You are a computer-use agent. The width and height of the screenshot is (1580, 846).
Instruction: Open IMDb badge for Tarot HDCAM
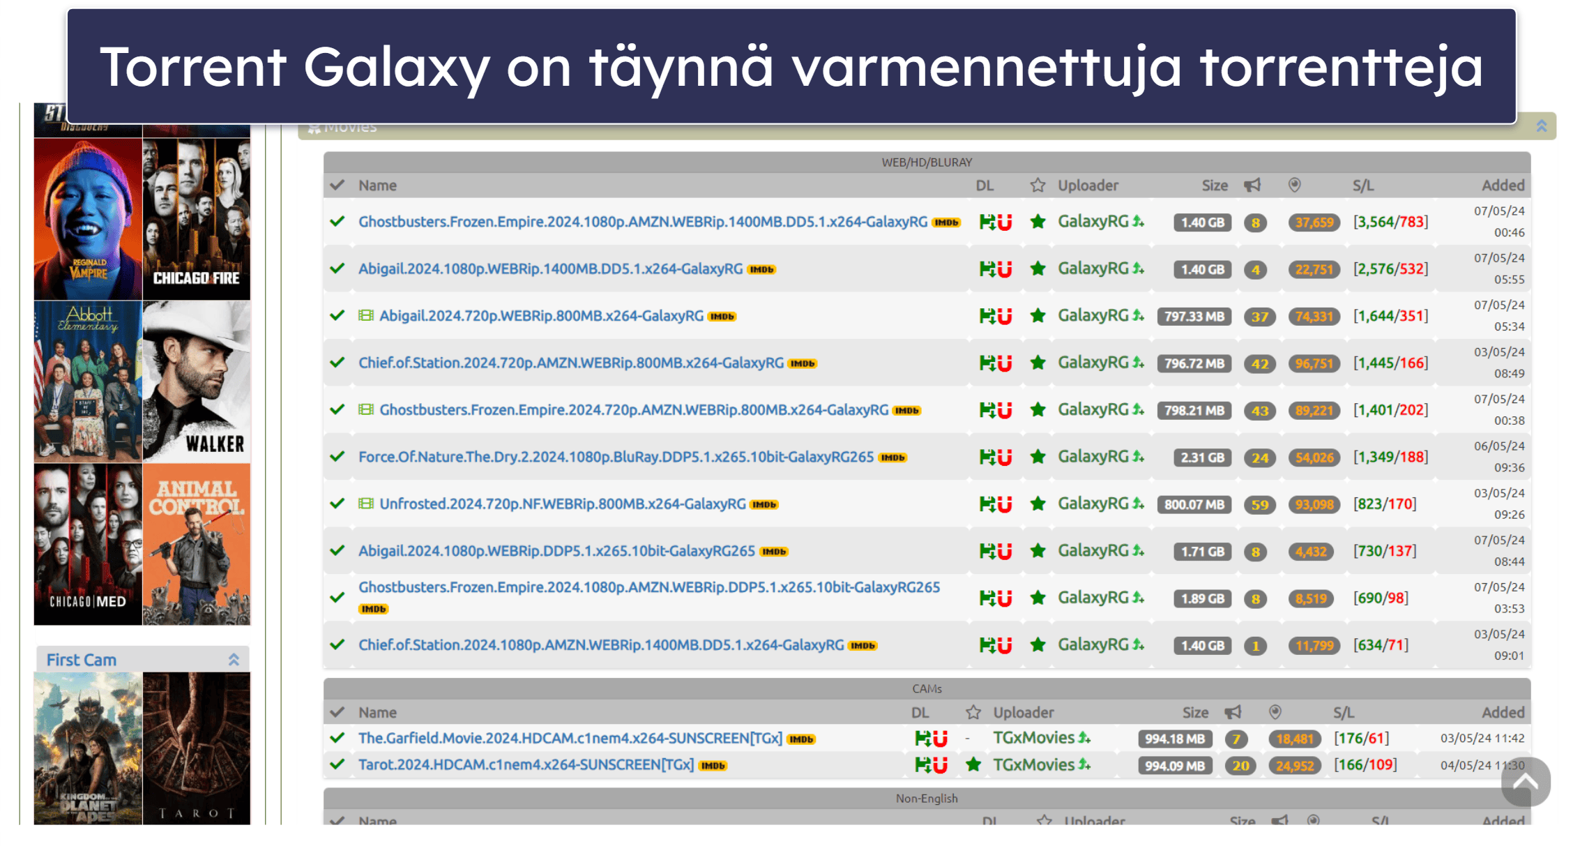click(713, 766)
